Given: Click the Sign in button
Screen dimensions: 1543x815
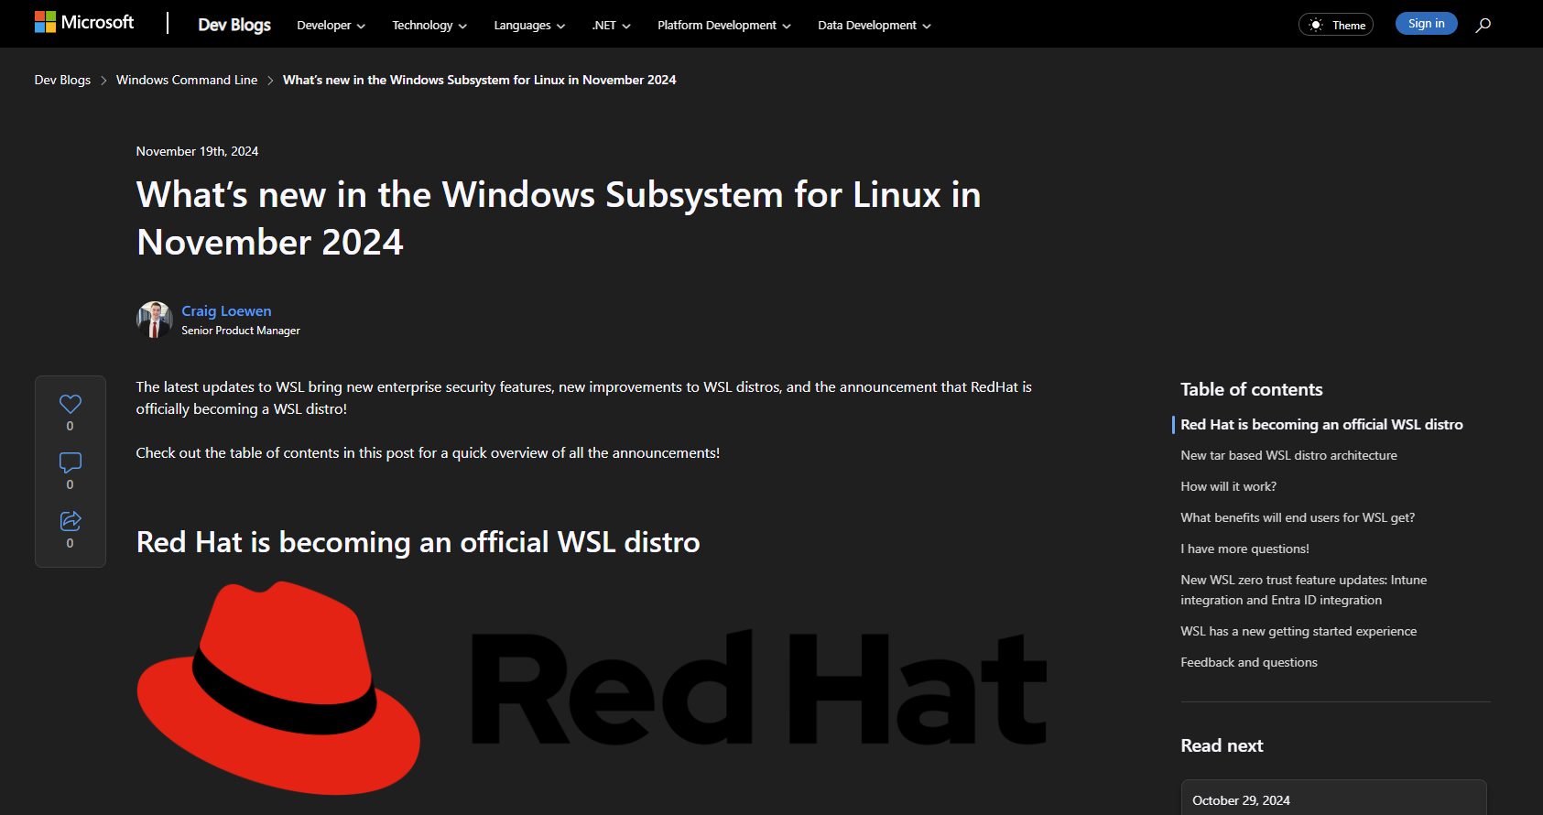Looking at the screenshot, I should click(1426, 24).
